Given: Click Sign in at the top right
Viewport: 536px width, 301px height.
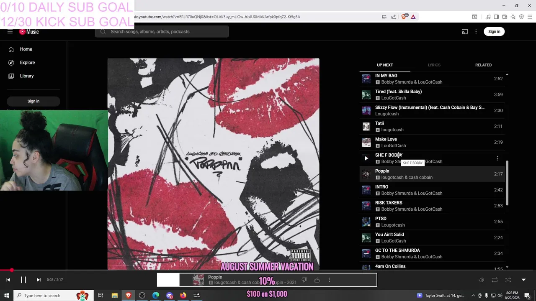Looking at the screenshot, I should click(494, 31).
